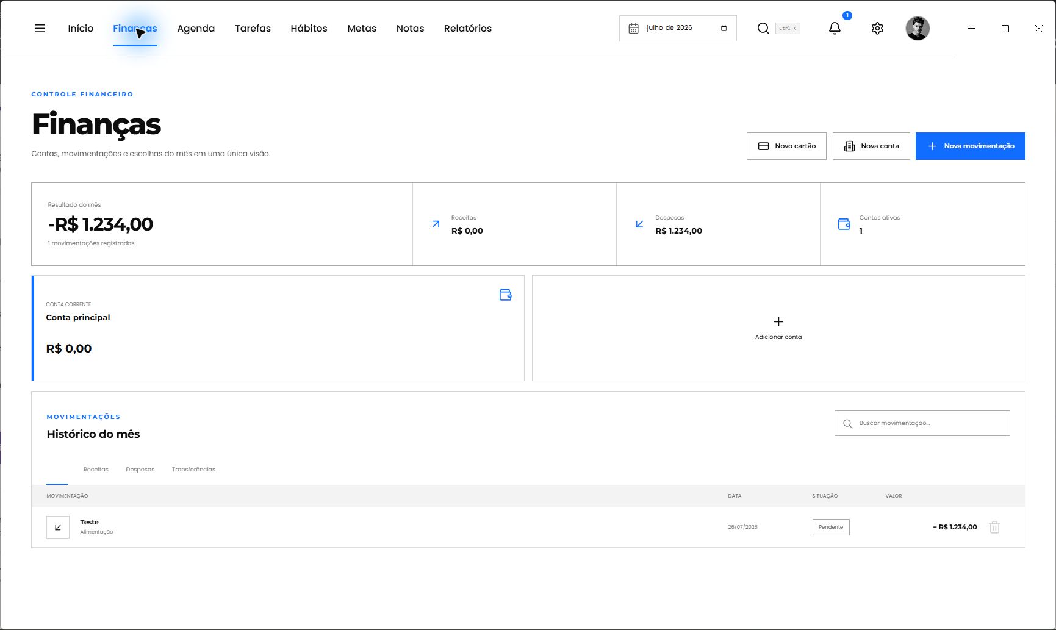
Task: Filter history by Transferências
Action: pos(193,470)
